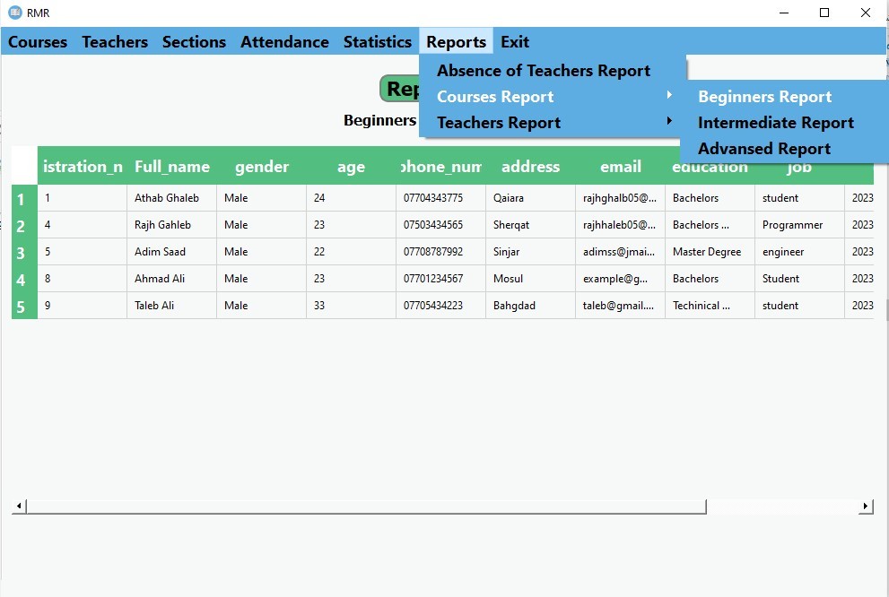Image resolution: width=889 pixels, height=597 pixels.
Task: Open the Intermediate Report
Action: pyautogui.click(x=784, y=122)
